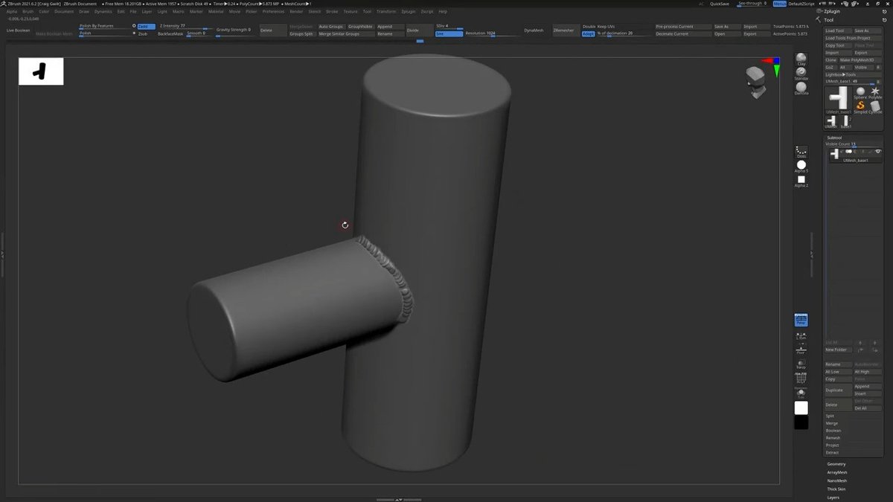Adjust the See-through slider
The width and height of the screenshot is (893, 502).
pos(752,4)
